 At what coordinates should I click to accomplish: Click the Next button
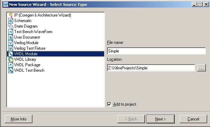(161, 119)
